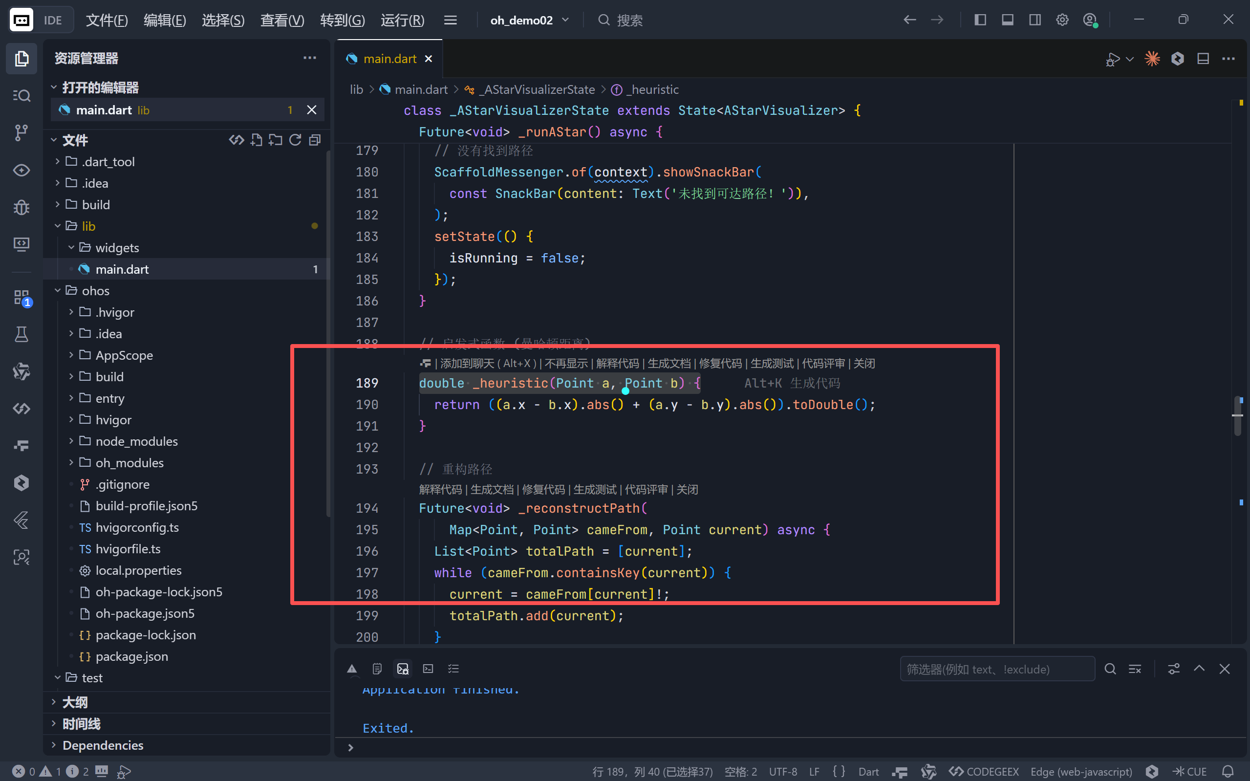Click the output filter input field

point(996,669)
